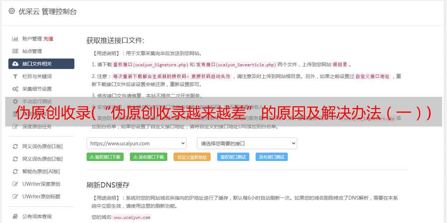This screenshot has width=447, height=223.
Task: Open 同义词伪原创[2版] in the sidebar
Action: click(43, 159)
